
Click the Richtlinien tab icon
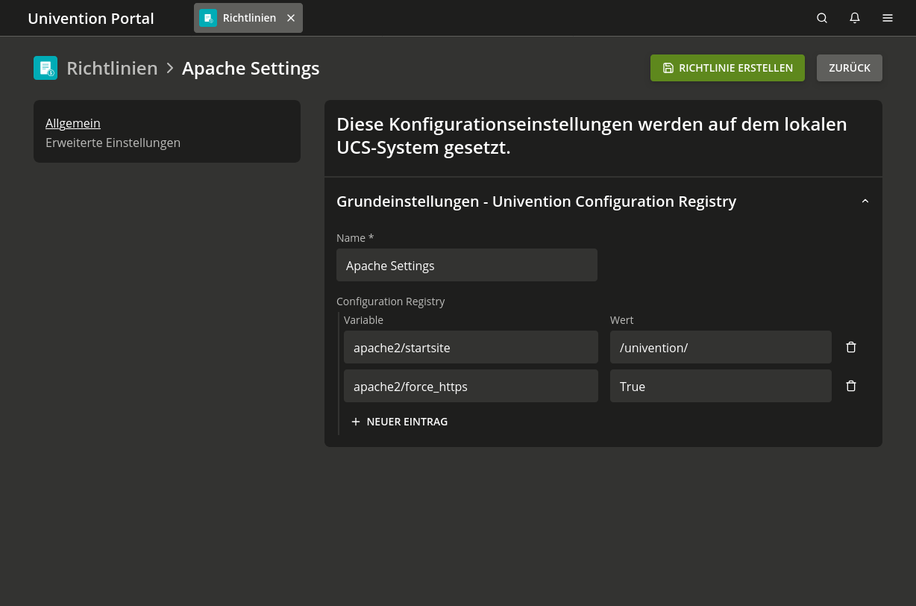point(208,18)
